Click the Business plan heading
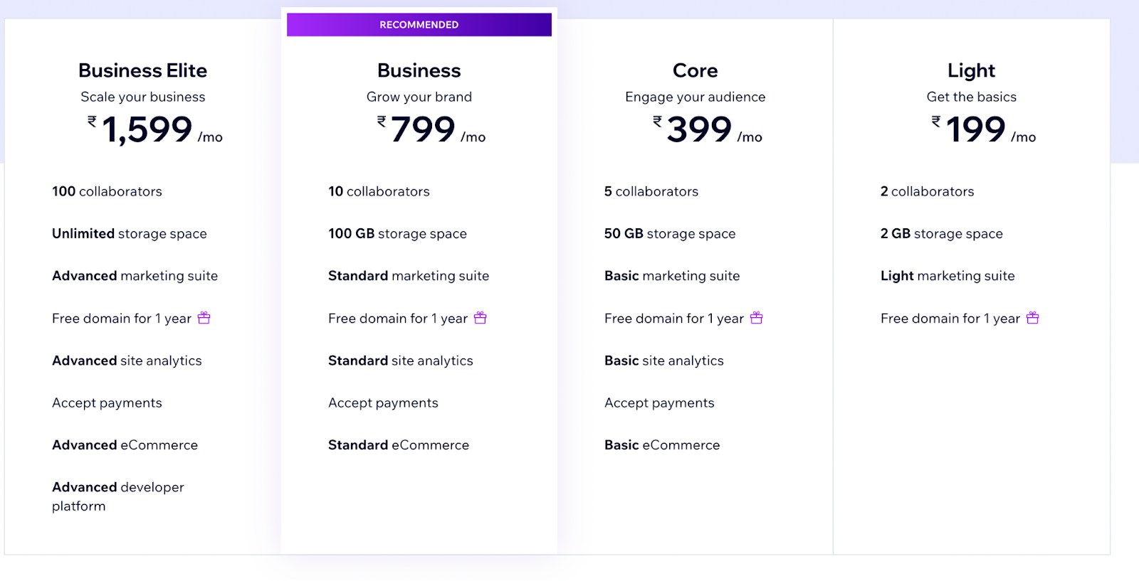The height and width of the screenshot is (581, 1139). [419, 70]
